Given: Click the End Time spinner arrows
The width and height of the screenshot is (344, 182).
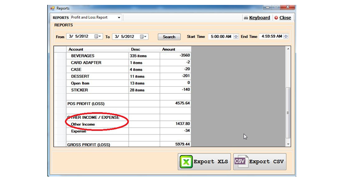Looking at the screenshot, I should [286, 36].
